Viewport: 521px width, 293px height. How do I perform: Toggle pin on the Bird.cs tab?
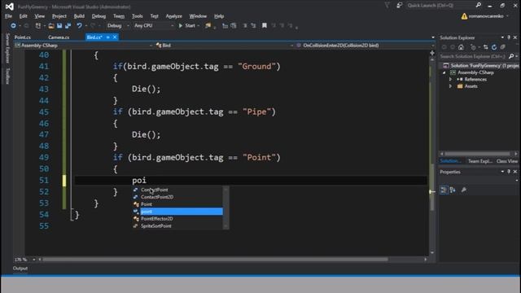click(x=108, y=37)
